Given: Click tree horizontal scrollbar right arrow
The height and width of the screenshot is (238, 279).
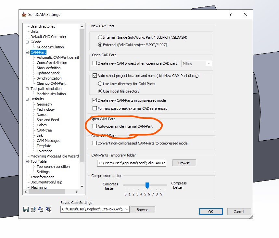Looking at the screenshot, I should point(77,192).
